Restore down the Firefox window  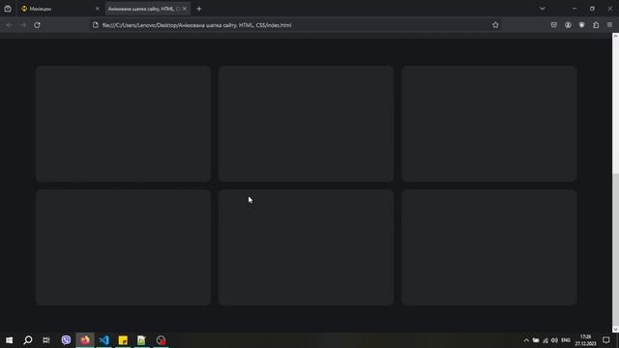pos(592,9)
